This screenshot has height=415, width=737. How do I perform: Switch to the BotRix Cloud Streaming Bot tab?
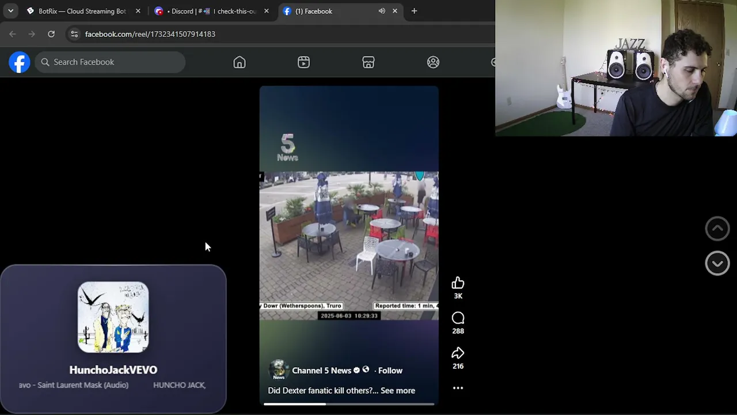click(x=82, y=11)
